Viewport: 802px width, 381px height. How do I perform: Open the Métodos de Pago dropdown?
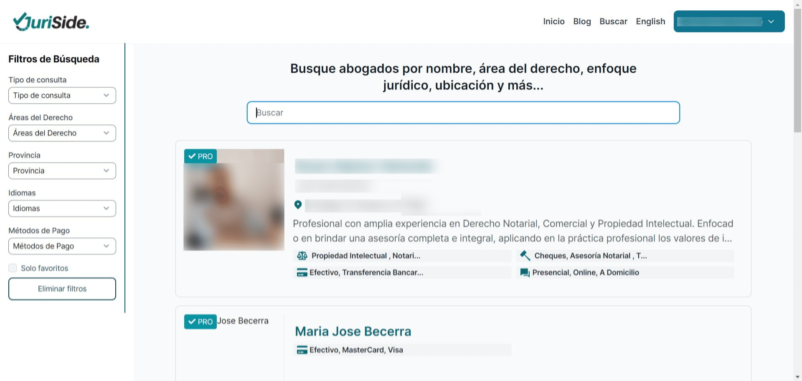coord(62,246)
